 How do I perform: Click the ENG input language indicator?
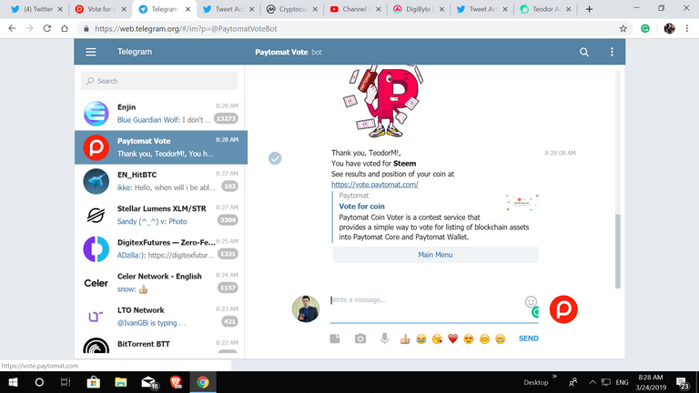click(622, 382)
